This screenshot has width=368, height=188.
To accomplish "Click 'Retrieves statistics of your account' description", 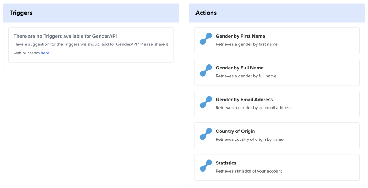I will click(x=249, y=171).
